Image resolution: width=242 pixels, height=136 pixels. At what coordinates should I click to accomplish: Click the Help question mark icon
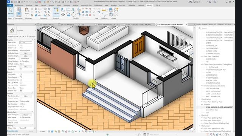click(215, 2)
